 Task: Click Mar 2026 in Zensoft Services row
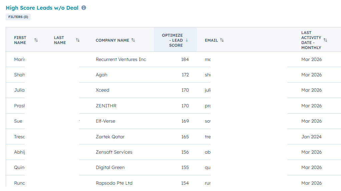[x=311, y=152]
